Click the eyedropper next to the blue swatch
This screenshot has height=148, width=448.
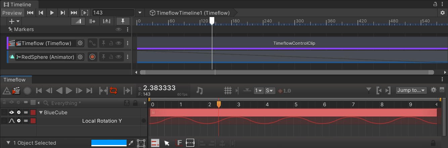(x=132, y=143)
